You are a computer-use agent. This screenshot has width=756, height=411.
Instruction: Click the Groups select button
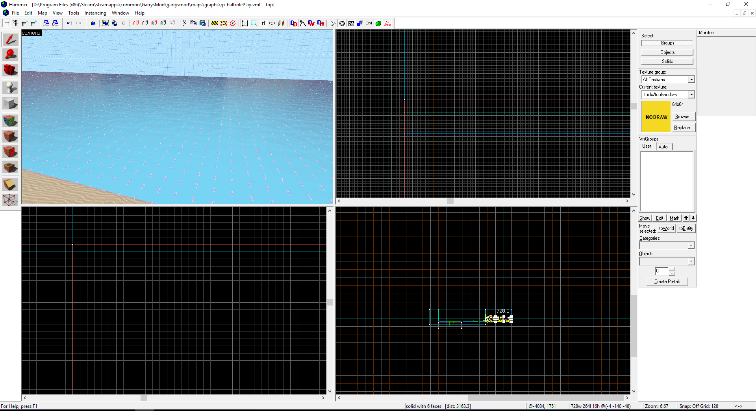pos(667,43)
